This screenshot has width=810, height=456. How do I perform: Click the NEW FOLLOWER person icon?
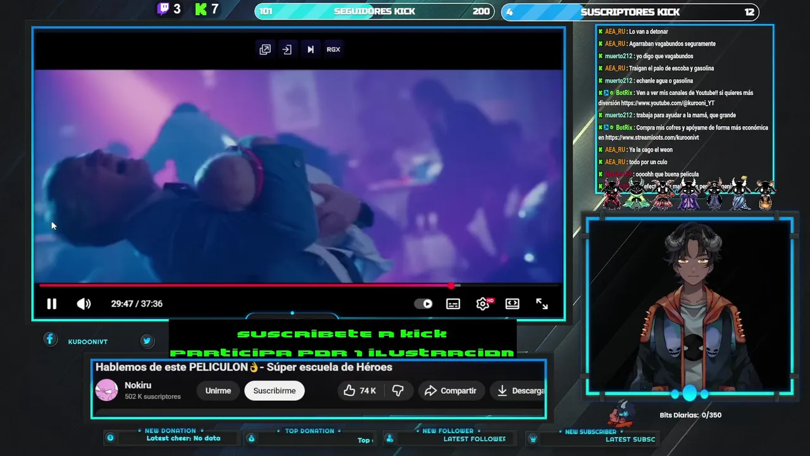390,438
